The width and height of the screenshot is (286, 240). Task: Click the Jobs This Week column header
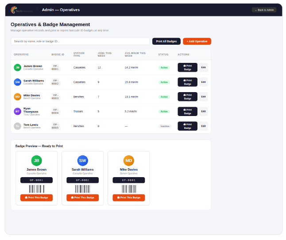click(104, 54)
